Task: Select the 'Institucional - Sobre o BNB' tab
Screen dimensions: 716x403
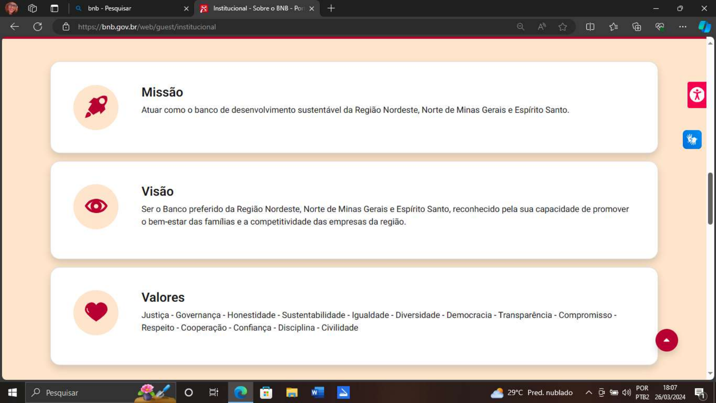Action: click(255, 9)
